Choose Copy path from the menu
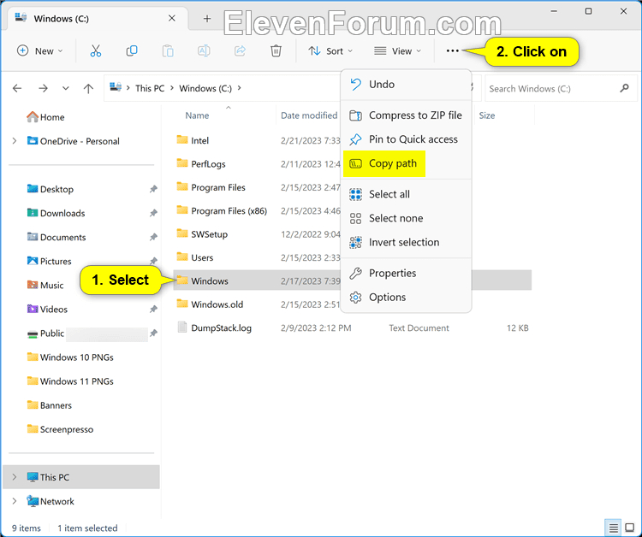Screen dimensions: 642x537 (x=406, y=163)
